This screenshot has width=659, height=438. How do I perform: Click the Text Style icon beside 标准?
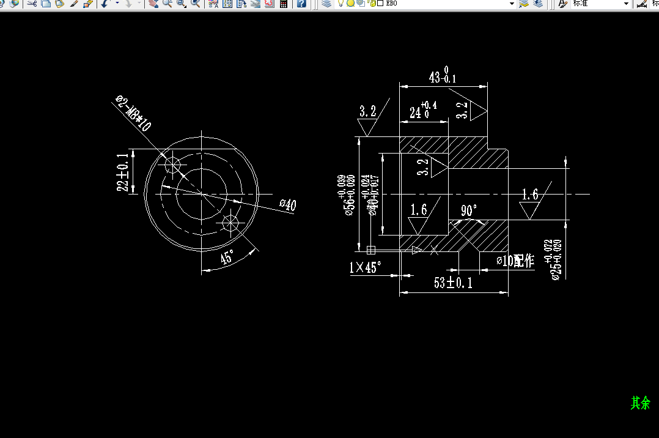(562, 4)
